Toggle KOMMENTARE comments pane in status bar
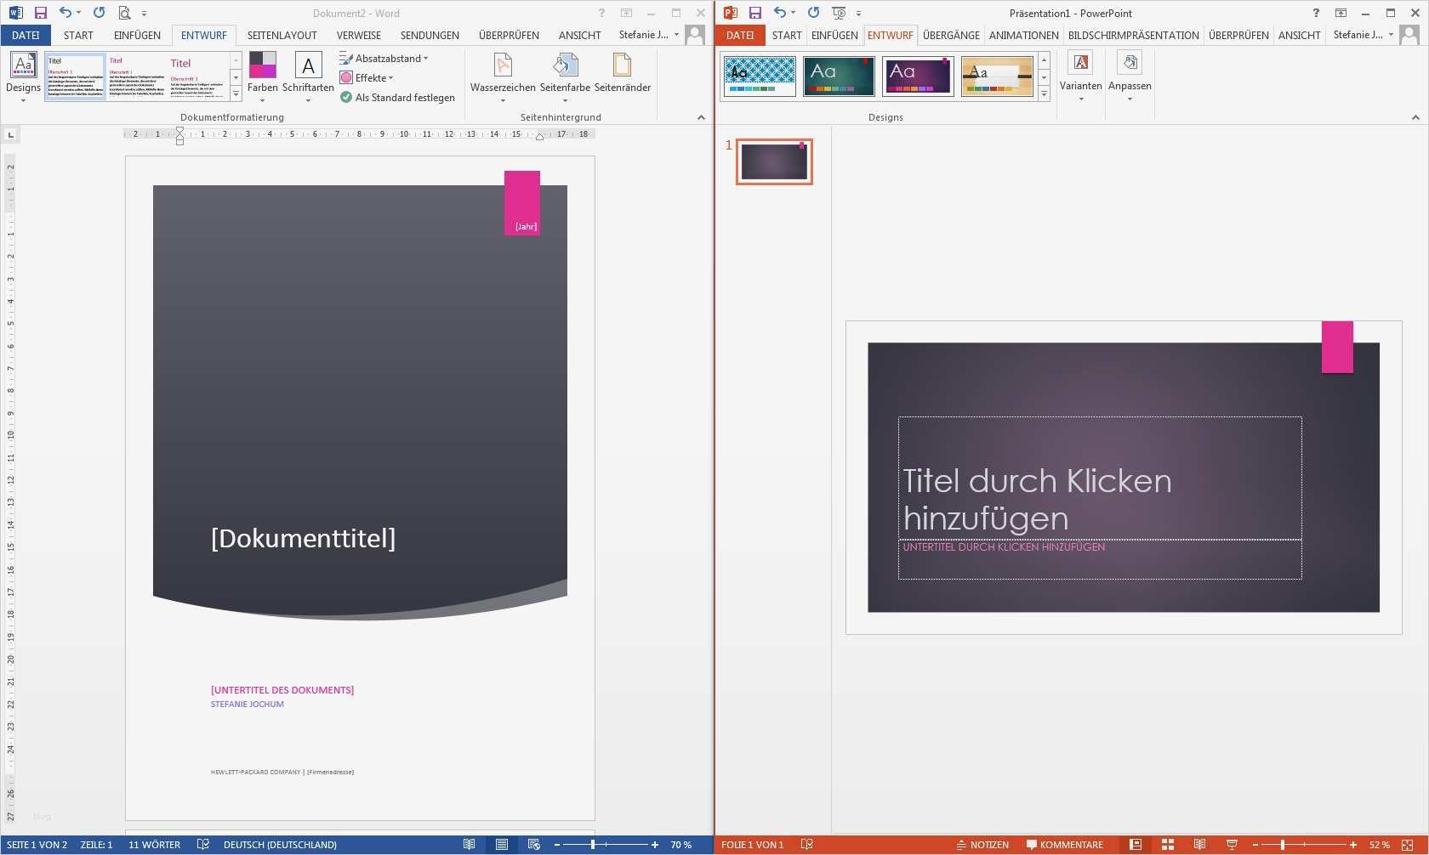This screenshot has height=855, width=1429. click(x=1064, y=845)
